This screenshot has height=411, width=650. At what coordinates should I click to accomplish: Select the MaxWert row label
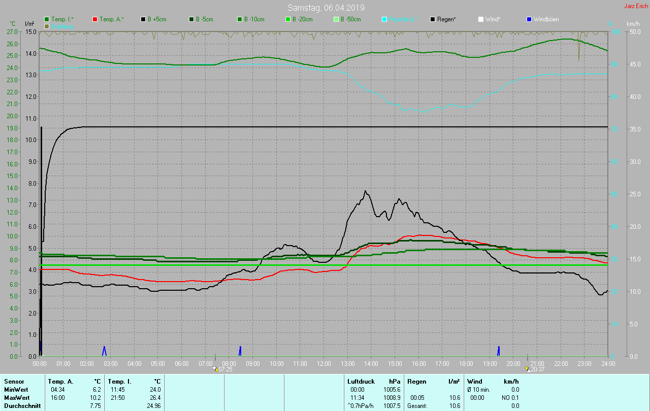click(x=16, y=397)
